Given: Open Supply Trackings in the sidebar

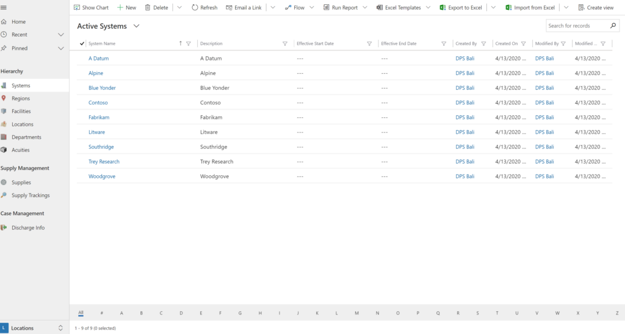Looking at the screenshot, I should pos(31,195).
